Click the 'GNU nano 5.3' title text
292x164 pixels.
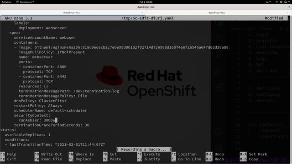click(18, 18)
